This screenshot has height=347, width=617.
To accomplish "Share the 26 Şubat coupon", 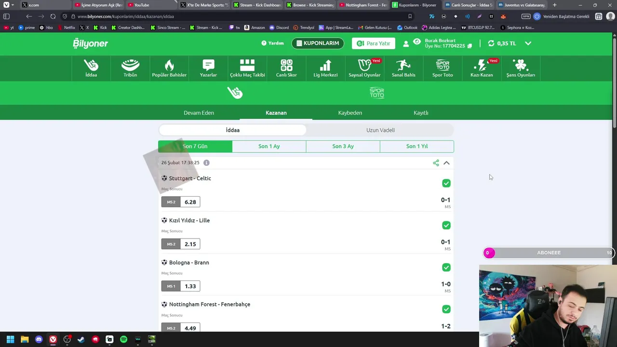I will 436,163.
